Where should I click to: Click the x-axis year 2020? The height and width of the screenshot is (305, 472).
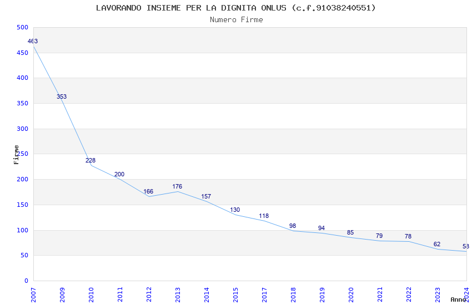pos(351,295)
